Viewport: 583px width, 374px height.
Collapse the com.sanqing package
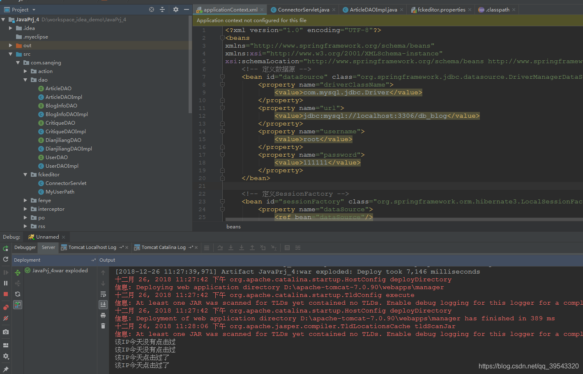(x=18, y=63)
